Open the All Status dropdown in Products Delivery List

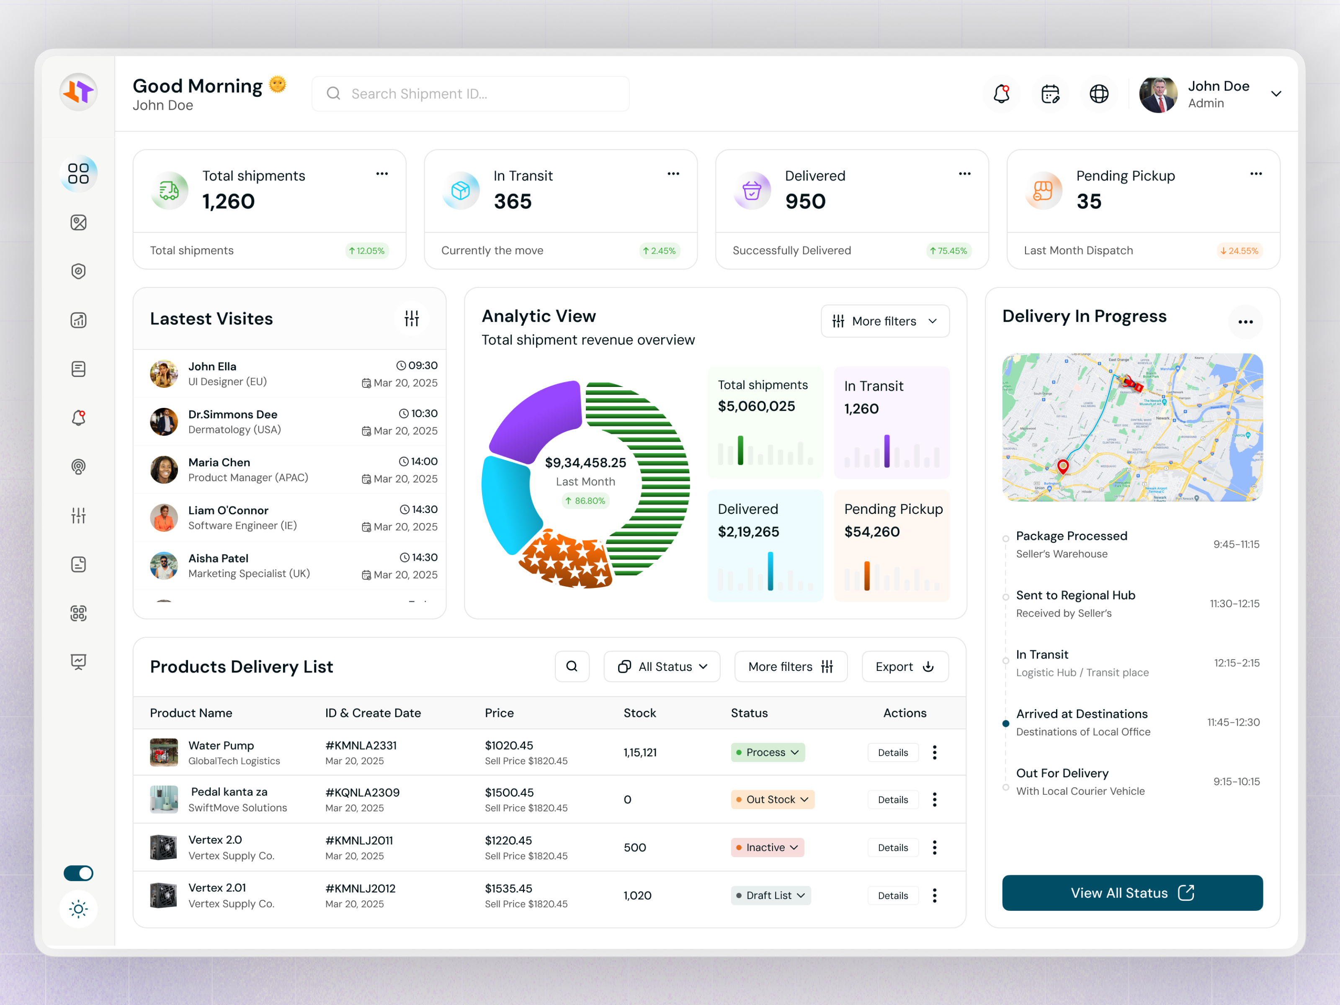(x=662, y=666)
